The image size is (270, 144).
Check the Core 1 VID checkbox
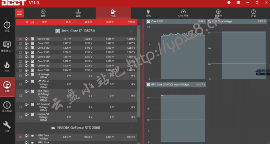pos(20,43)
